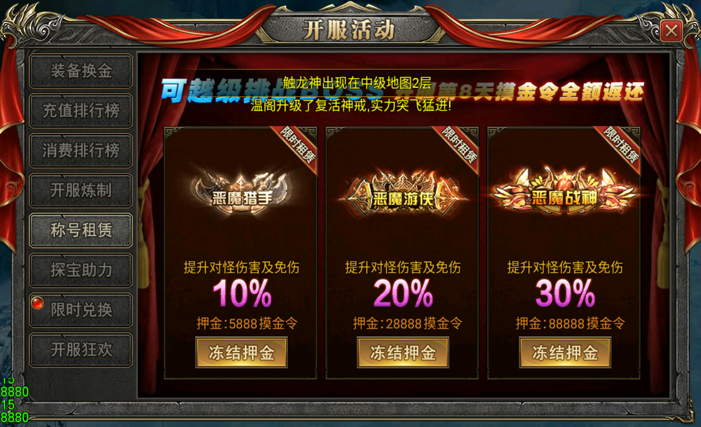Open the 消费排行榜 tab
The height and width of the screenshot is (427, 701).
click(81, 150)
